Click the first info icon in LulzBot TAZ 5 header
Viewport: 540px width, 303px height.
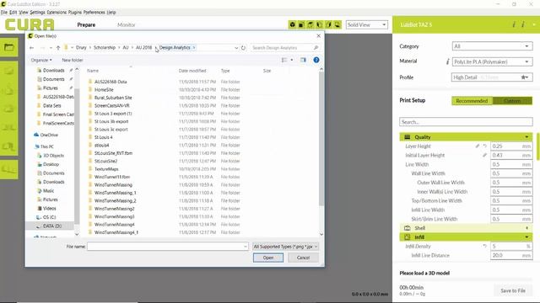(514, 24)
